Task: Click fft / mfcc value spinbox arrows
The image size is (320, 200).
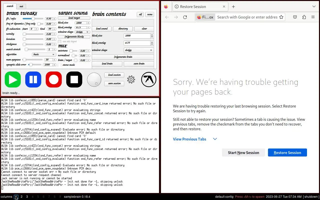Action: (x=54, y=19)
